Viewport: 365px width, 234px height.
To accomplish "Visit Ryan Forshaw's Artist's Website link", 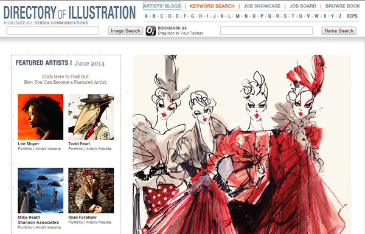I will click(99, 222).
